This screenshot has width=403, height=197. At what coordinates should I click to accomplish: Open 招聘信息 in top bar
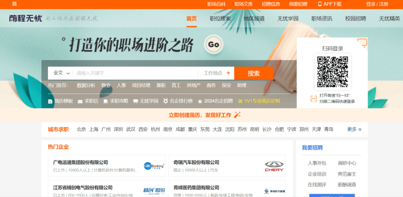pos(271,4)
